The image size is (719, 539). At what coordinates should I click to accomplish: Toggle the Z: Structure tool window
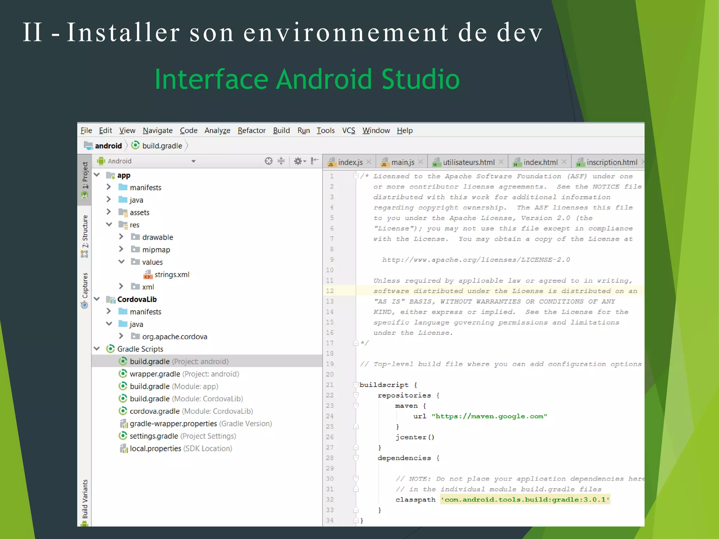coord(85,236)
